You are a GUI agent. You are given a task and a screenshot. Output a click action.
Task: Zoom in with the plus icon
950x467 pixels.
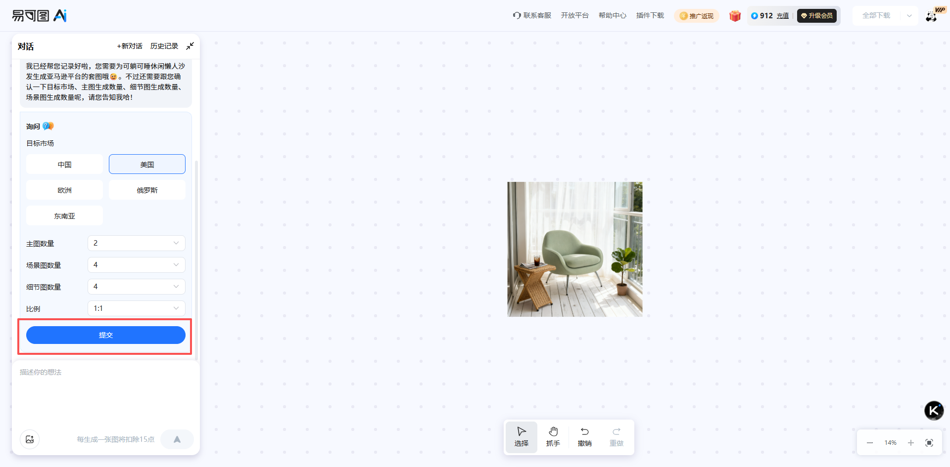(911, 443)
